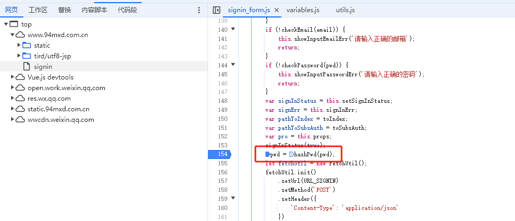Screen dimensions: 515x221
Task: Expand open.work.weixin.qq.com node
Action: tap(12, 88)
